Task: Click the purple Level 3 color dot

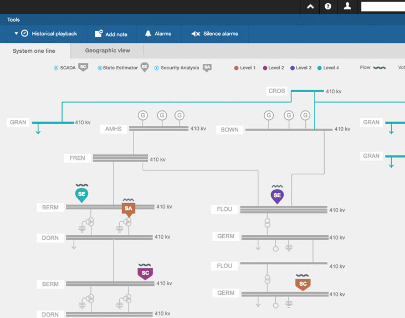Action: [293, 68]
